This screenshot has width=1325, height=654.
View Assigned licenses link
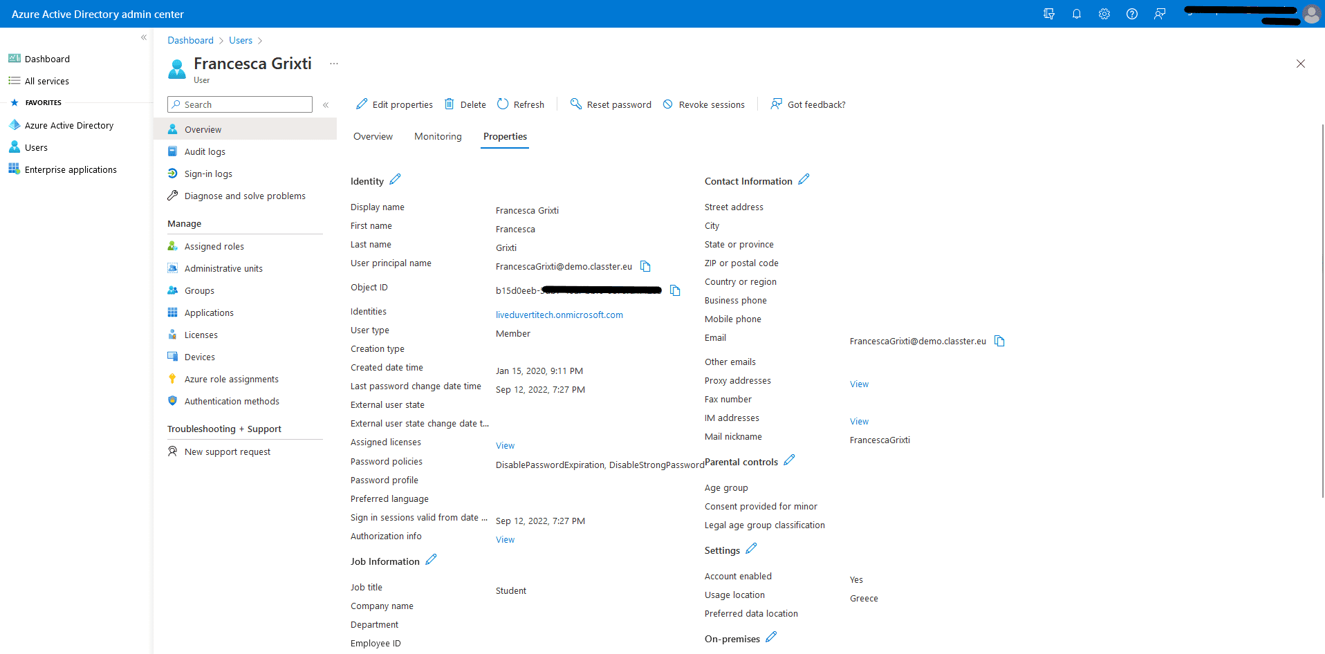pos(505,445)
